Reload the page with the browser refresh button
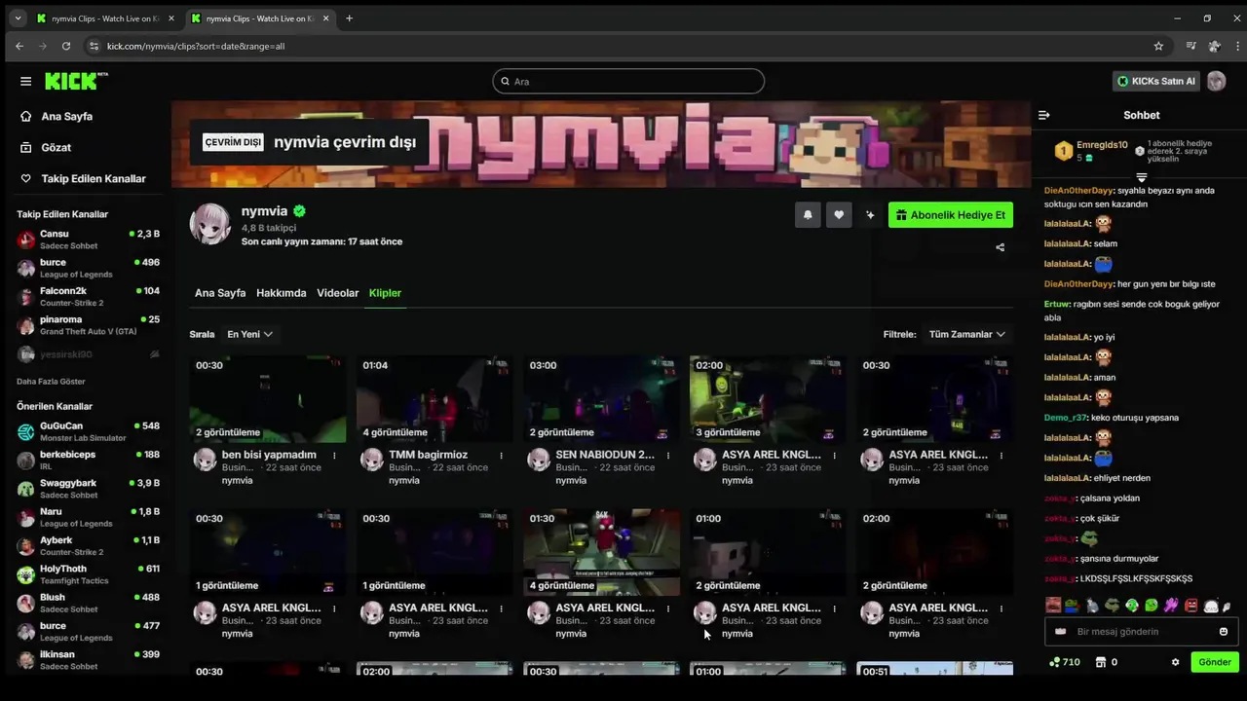1247x701 pixels. click(66, 46)
